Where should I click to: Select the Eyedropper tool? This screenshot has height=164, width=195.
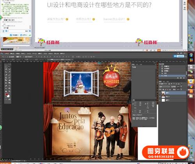coord(9,72)
